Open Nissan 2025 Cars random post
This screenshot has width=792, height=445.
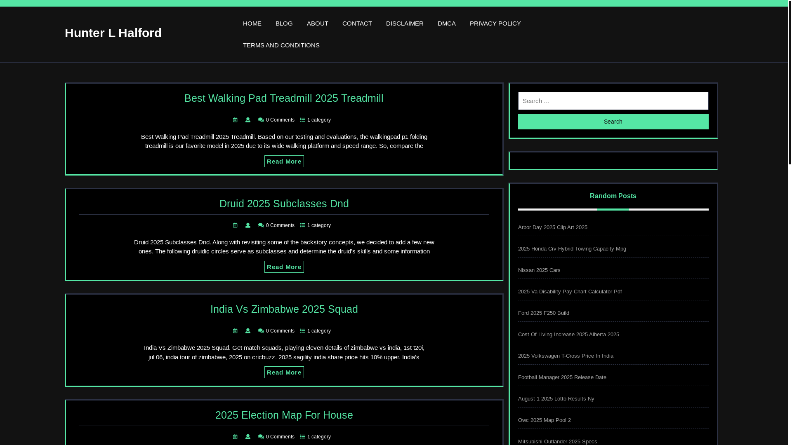point(539,270)
